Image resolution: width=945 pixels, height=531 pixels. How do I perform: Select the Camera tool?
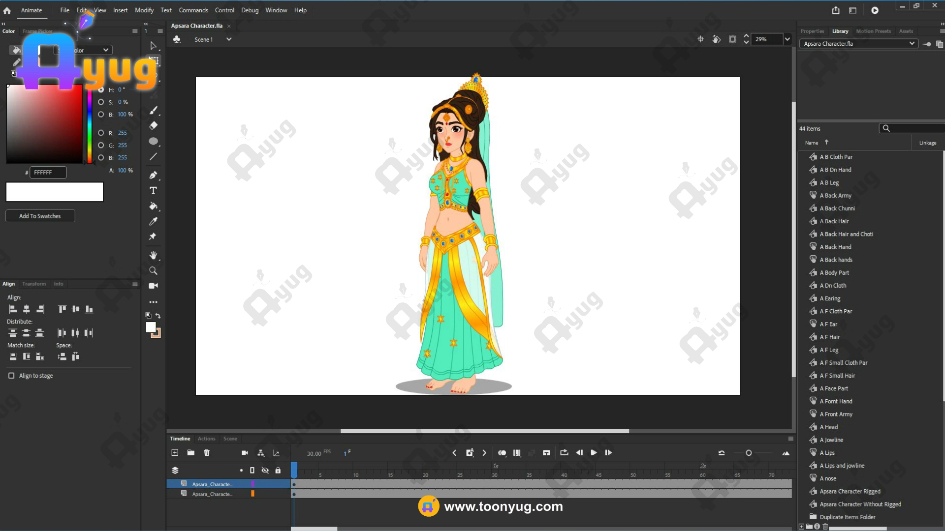click(x=153, y=286)
